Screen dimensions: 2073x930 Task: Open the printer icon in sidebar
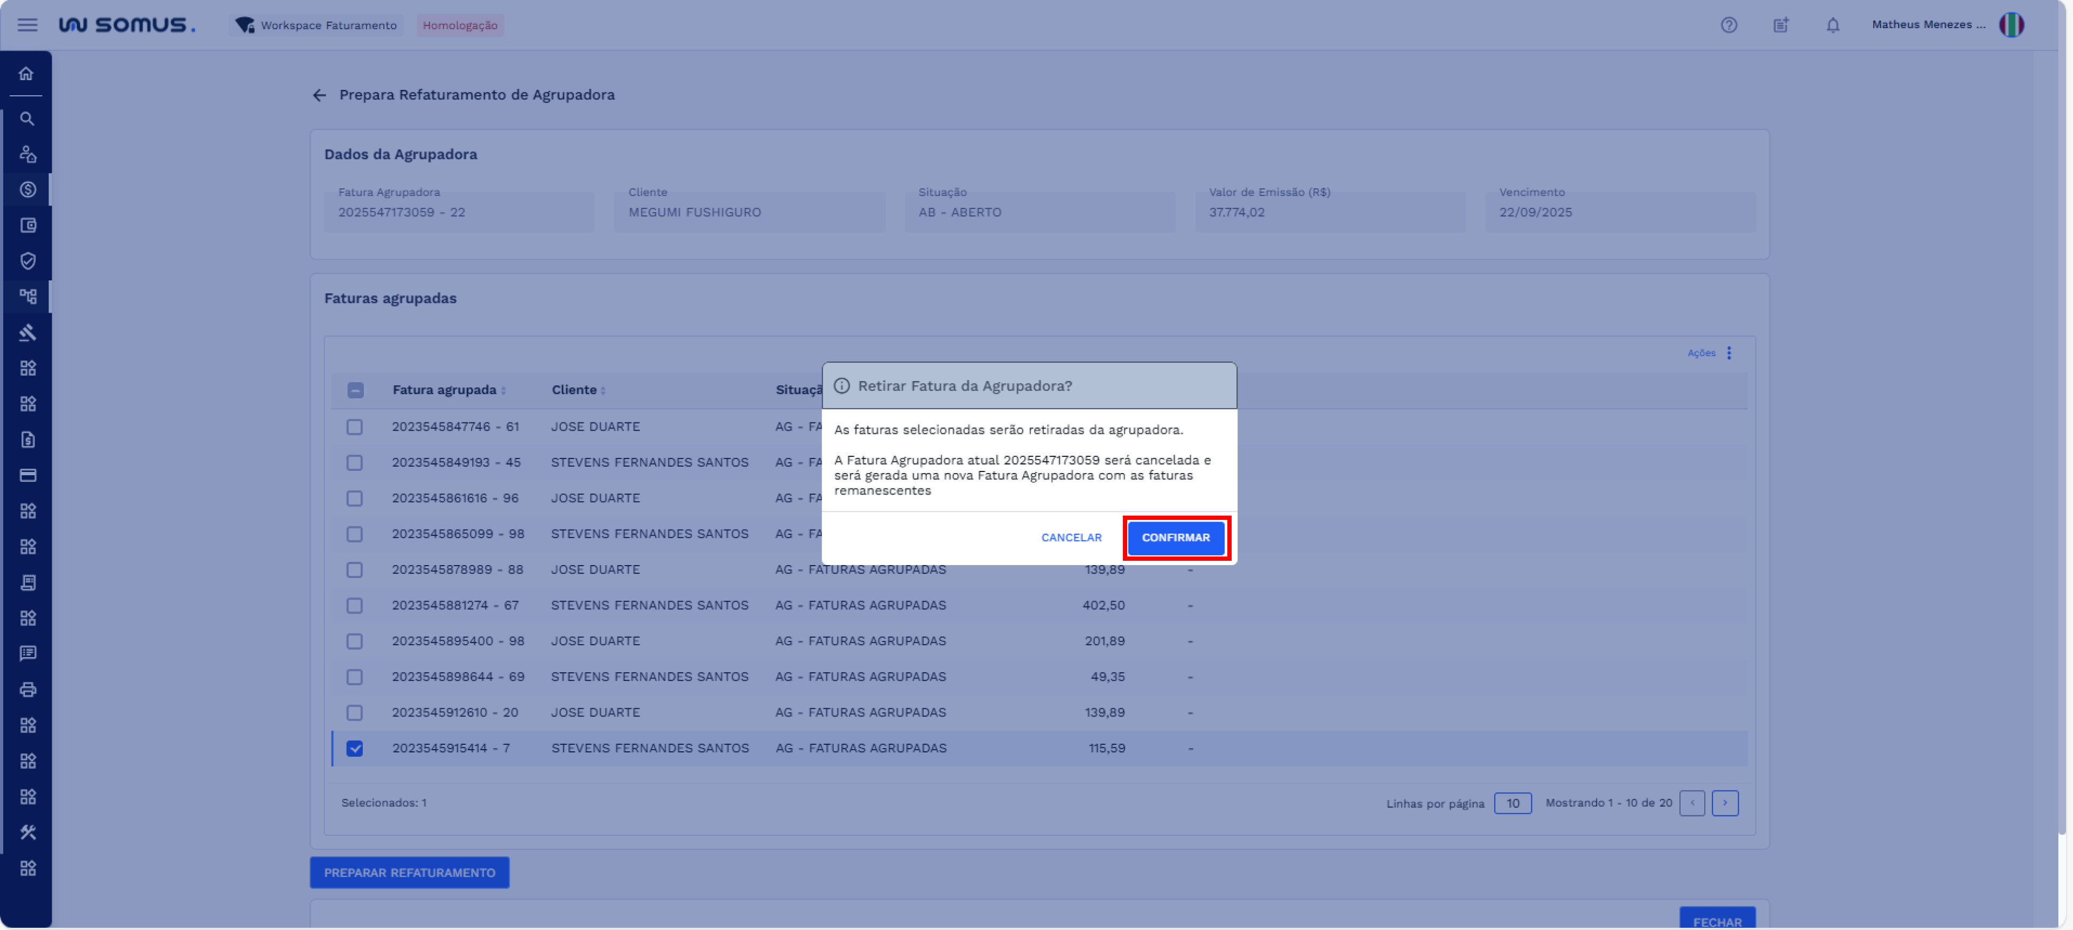[27, 689]
